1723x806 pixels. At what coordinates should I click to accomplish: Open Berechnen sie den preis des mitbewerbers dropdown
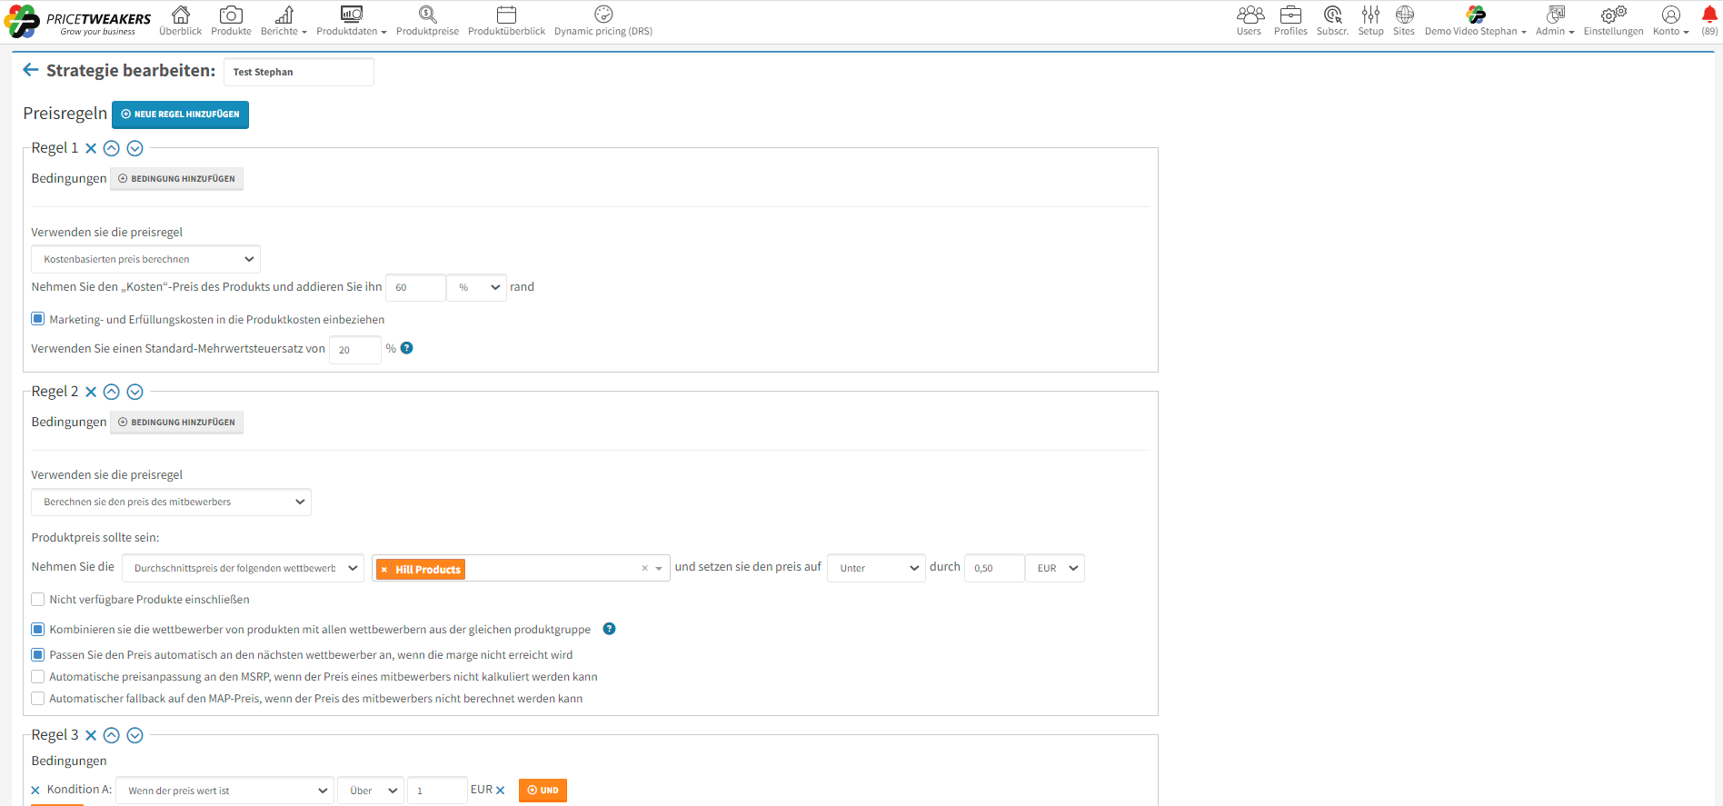[171, 502]
